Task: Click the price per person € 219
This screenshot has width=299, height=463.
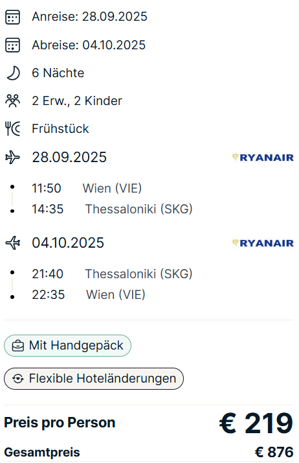Action: 256,423
